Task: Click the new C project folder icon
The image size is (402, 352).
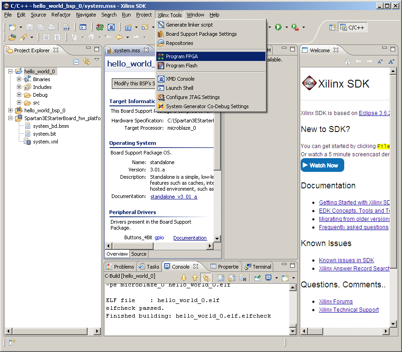Action: coord(145,27)
